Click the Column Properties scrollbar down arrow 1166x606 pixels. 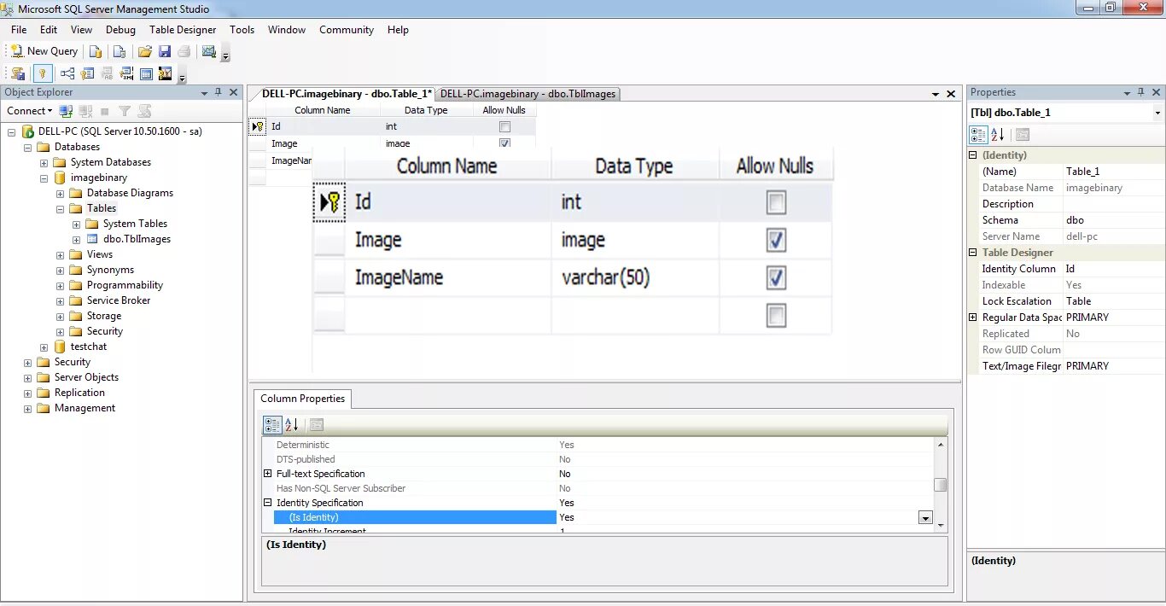(941, 525)
